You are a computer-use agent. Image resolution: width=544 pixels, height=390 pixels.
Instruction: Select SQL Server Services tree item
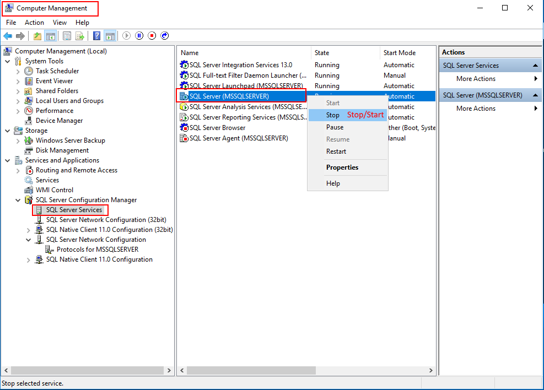tap(74, 210)
